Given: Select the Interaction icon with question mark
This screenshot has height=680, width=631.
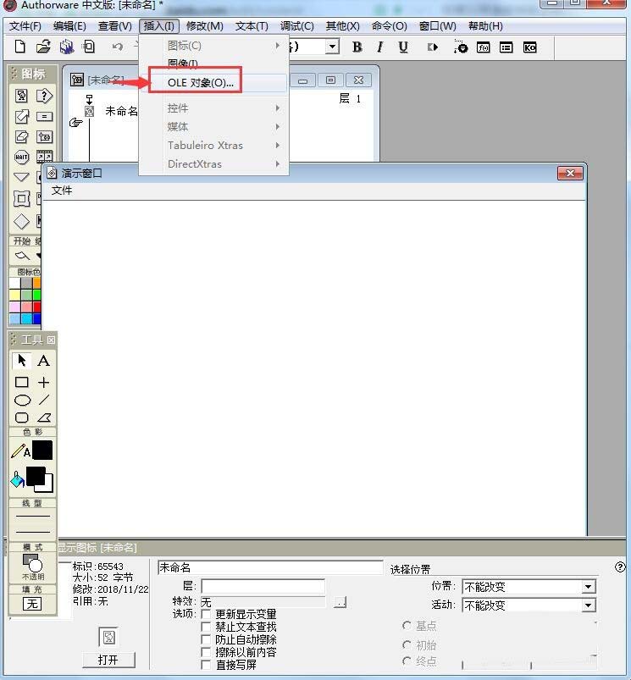Looking at the screenshot, I should [x=44, y=96].
